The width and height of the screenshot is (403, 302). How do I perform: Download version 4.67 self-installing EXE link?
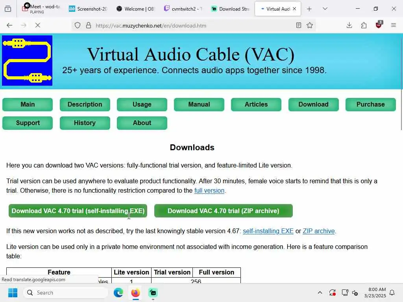pyautogui.click(x=268, y=231)
